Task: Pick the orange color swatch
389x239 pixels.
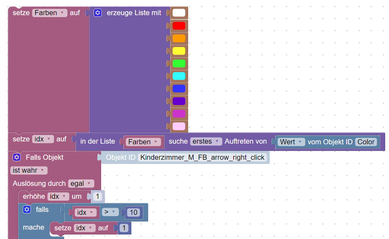Action: pyautogui.click(x=179, y=38)
